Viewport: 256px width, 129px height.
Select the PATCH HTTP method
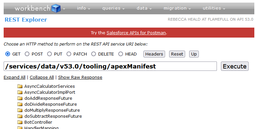click(69, 54)
